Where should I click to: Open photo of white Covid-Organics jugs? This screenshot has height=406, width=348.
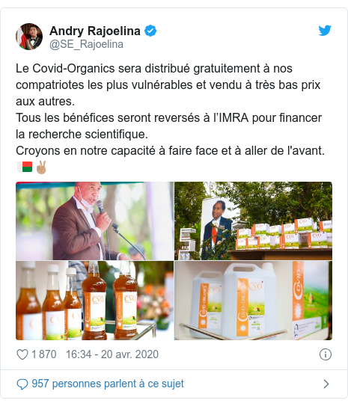point(253,301)
